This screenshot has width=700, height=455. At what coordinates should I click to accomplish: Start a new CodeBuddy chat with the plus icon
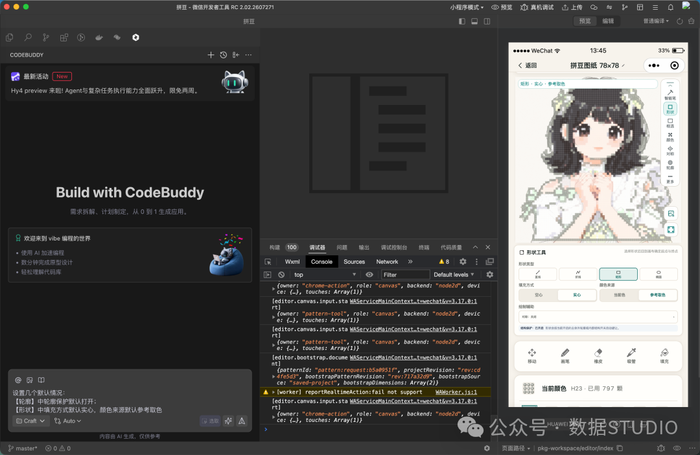coord(211,55)
